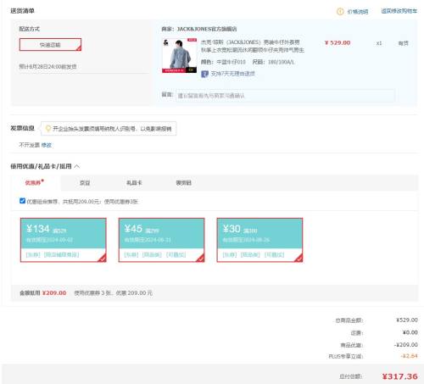This screenshot has width=424, height=384.
Task: Collapse the coupon/gift card/deduction section
Action: point(77,166)
